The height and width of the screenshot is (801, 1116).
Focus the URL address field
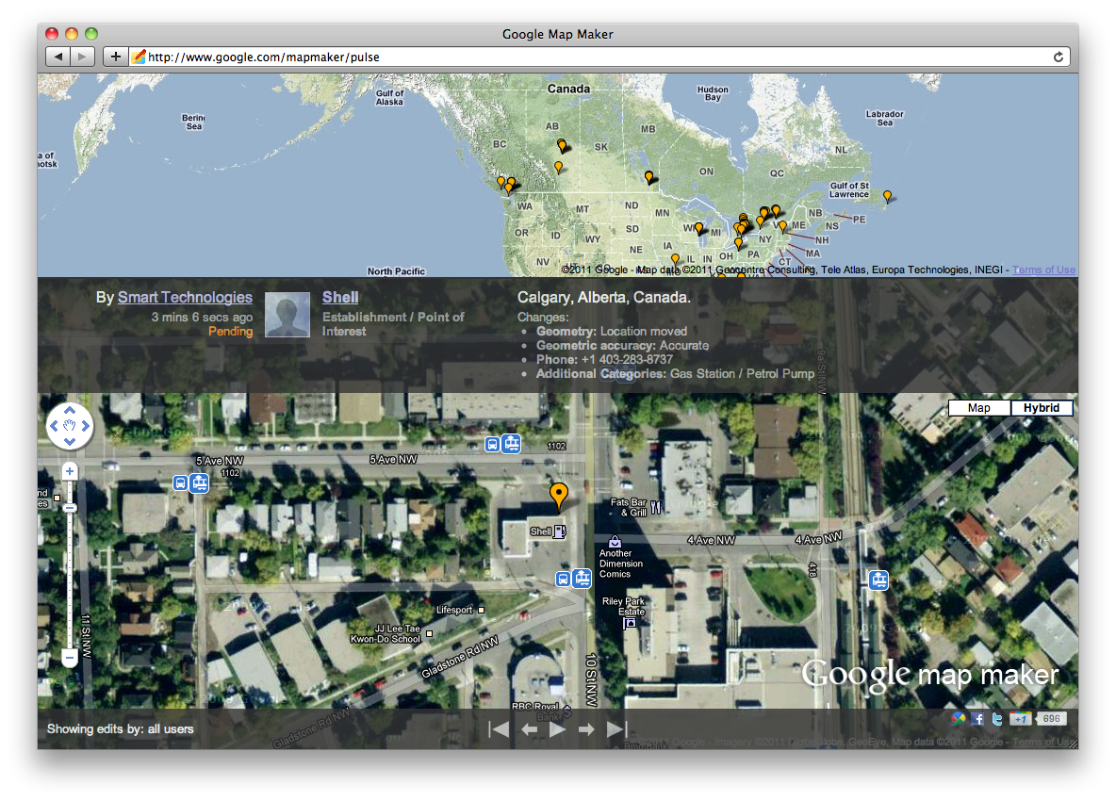click(x=595, y=57)
